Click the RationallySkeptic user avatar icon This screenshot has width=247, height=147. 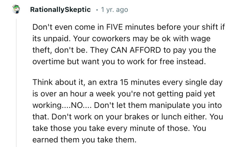(16, 10)
